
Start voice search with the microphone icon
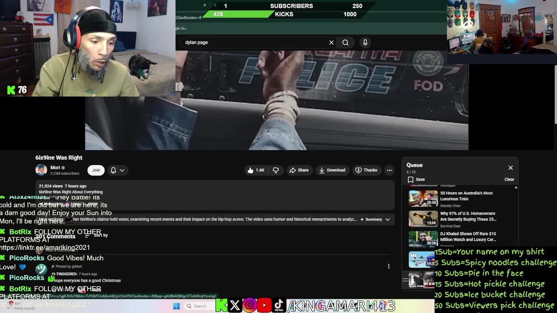[365, 43]
